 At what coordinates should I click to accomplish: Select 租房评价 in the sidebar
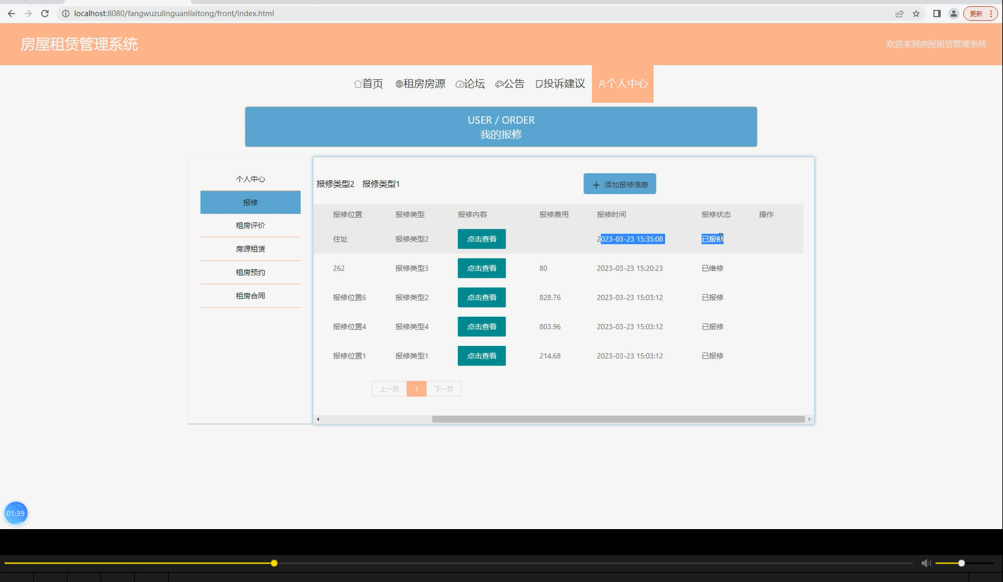(250, 226)
